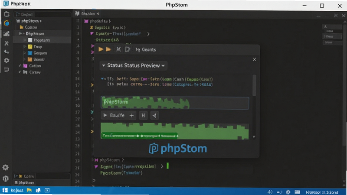Expand the Fhoptern item arrow

pyautogui.click(x=25, y=40)
